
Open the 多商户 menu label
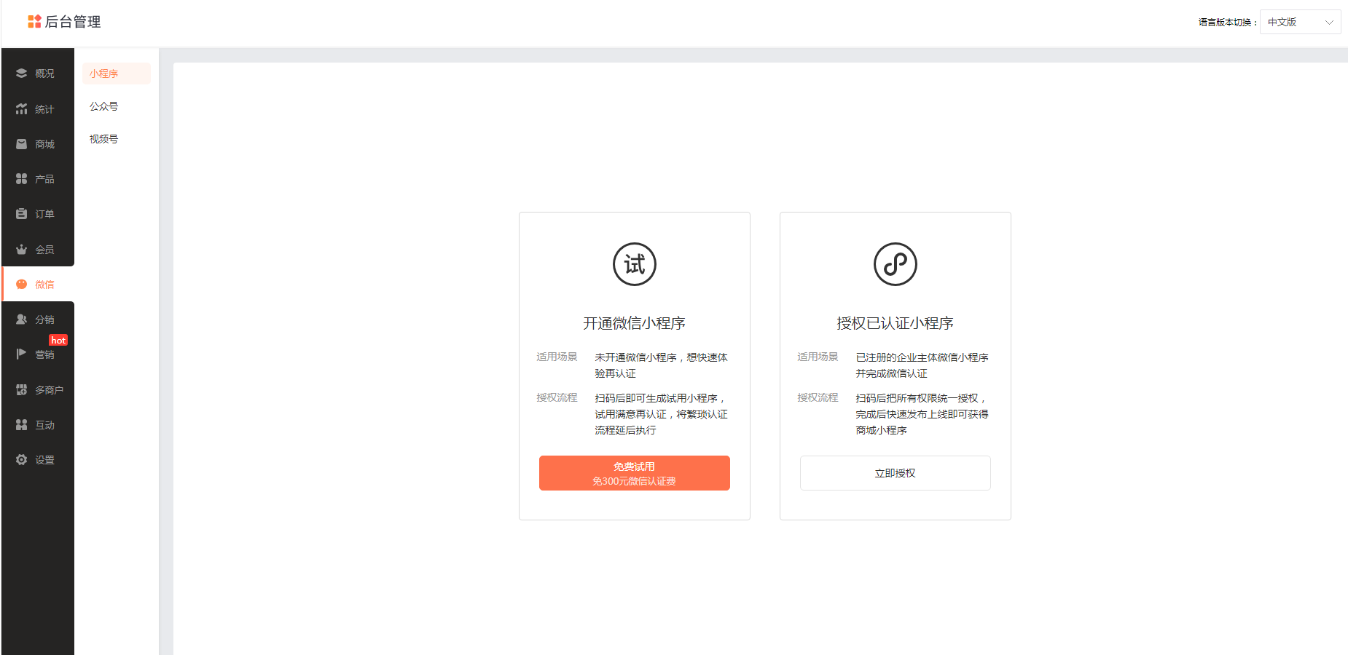tap(49, 390)
